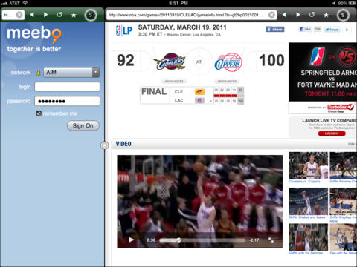Click the video progress slider

coord(202,240)
